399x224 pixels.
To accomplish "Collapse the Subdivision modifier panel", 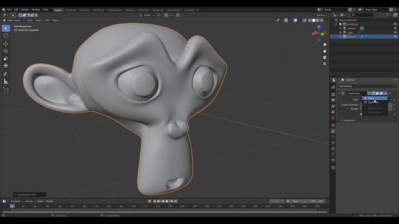I will pyautogui.click(x=339, y=93).
